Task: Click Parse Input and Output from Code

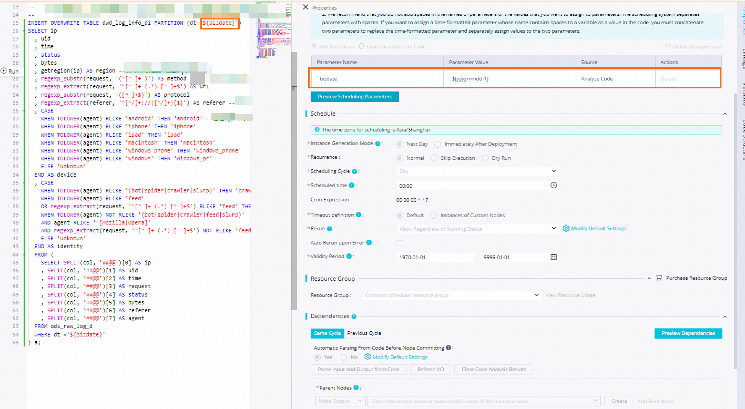Action: pyautogui.click(x=359, y=370)
